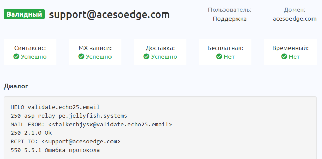Image resolution: width=322 pixels, height=159 pixels.
Task: Click the green check icon beside Синтаксис status
Action: pyautogui.click(x=16, y=57)
